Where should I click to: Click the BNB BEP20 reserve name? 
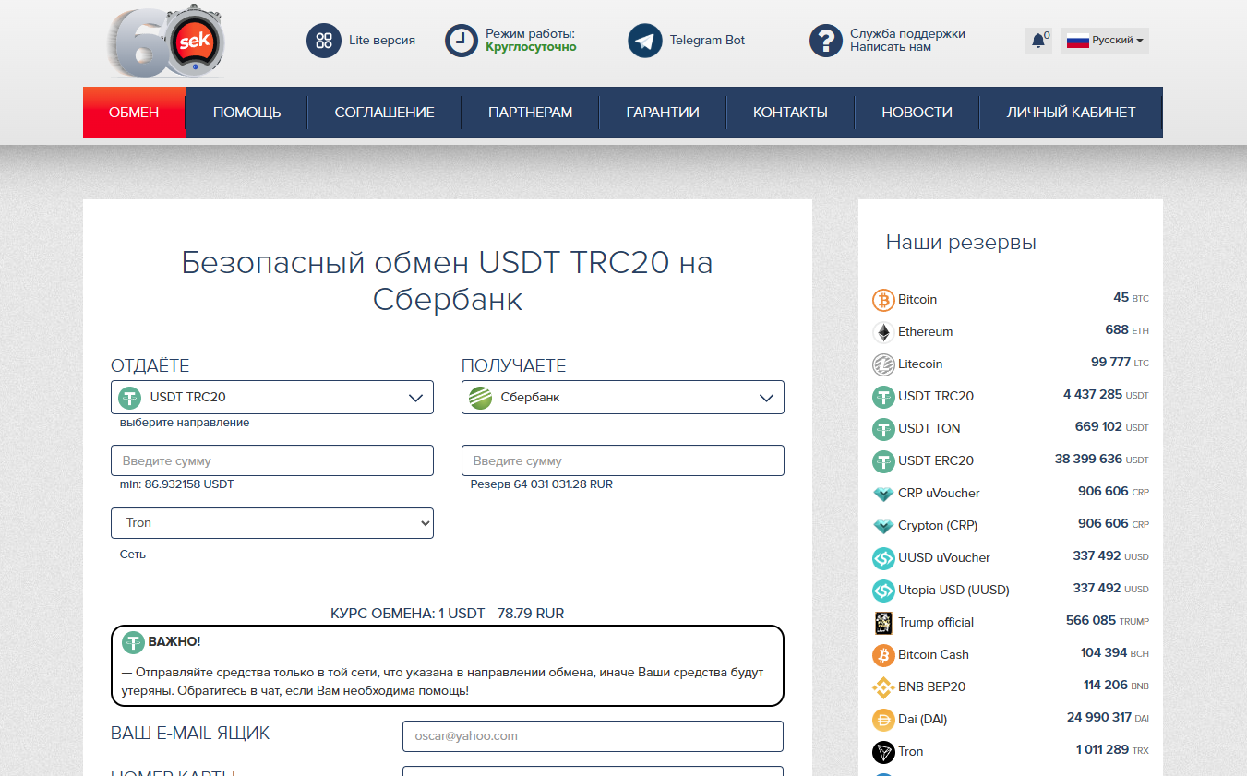pos(931,687)
